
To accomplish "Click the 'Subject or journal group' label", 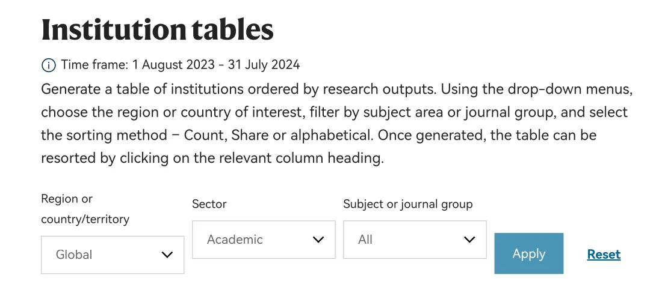I will point(407,204).
